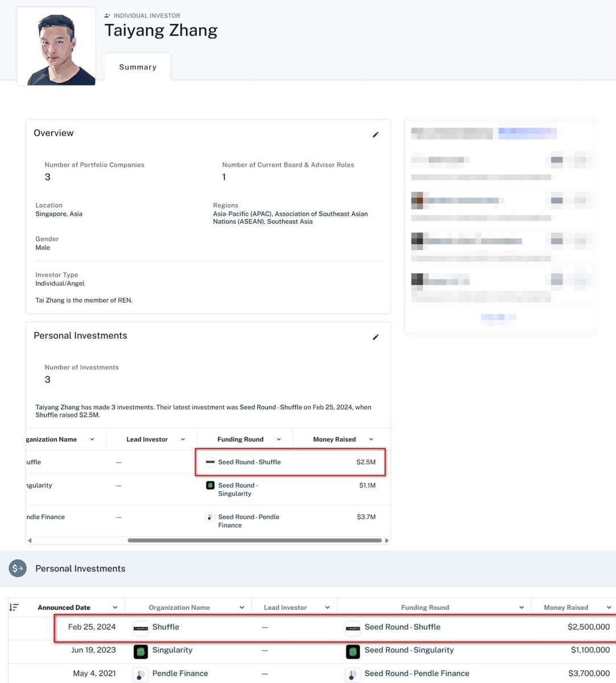Open Funding Round column dropdown in upper card
The height and width of the screenshot is (683, 616).
click(279, 439)
